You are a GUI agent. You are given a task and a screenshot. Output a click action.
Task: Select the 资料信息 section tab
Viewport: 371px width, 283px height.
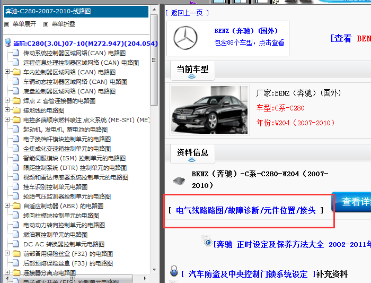point(192,154)
